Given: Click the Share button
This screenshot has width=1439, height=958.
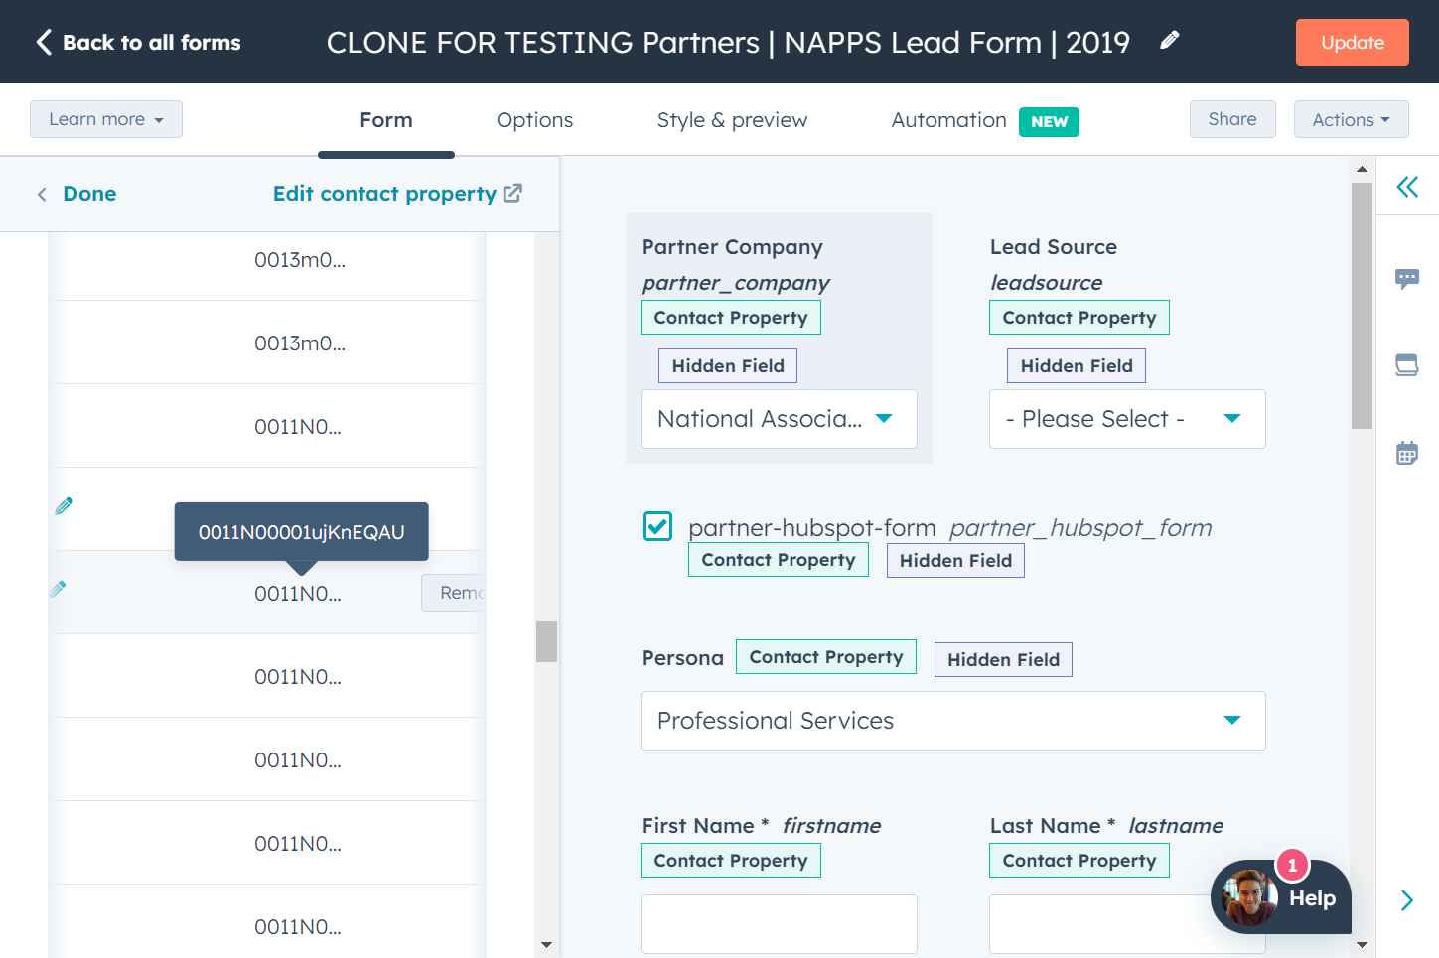Looking at the screenshot, I should pyautogui.click(x=1232, y=119).
